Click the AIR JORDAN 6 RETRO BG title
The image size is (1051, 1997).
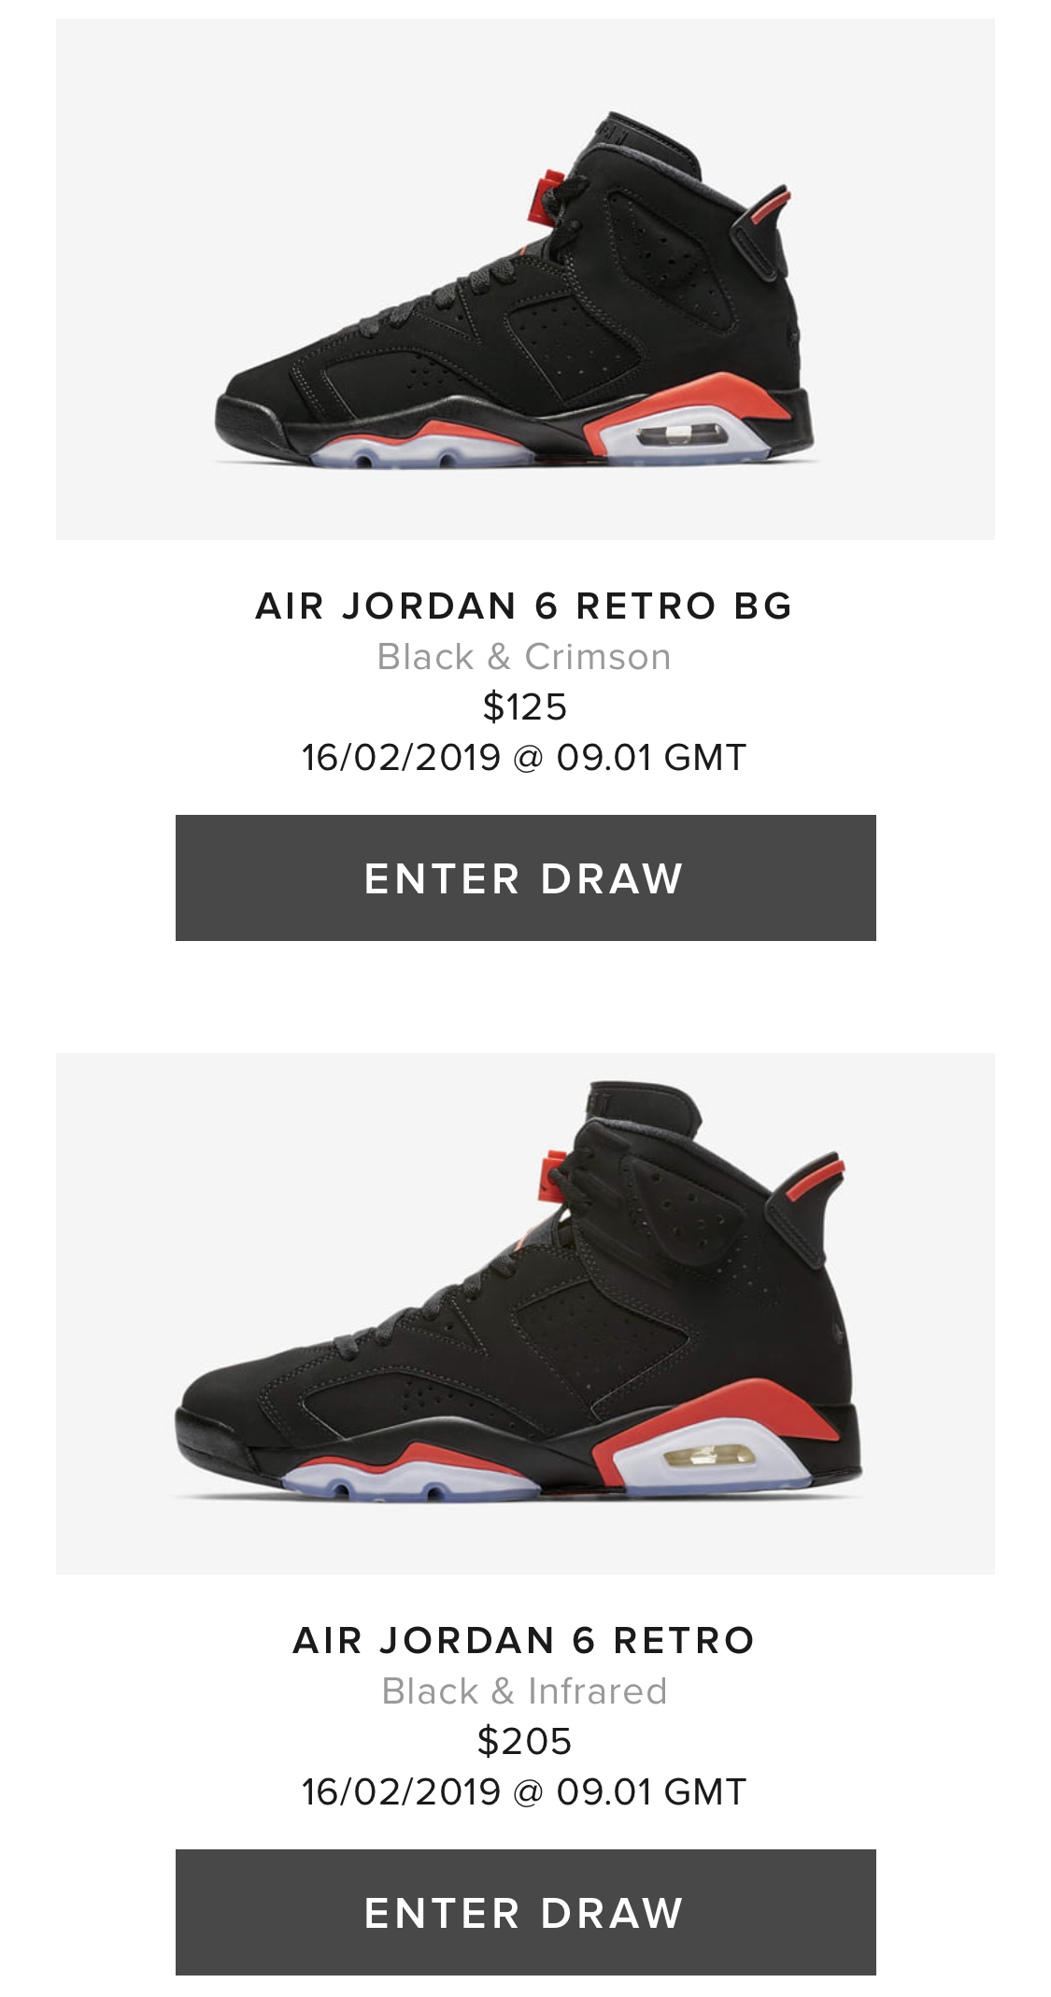point(524,606)
